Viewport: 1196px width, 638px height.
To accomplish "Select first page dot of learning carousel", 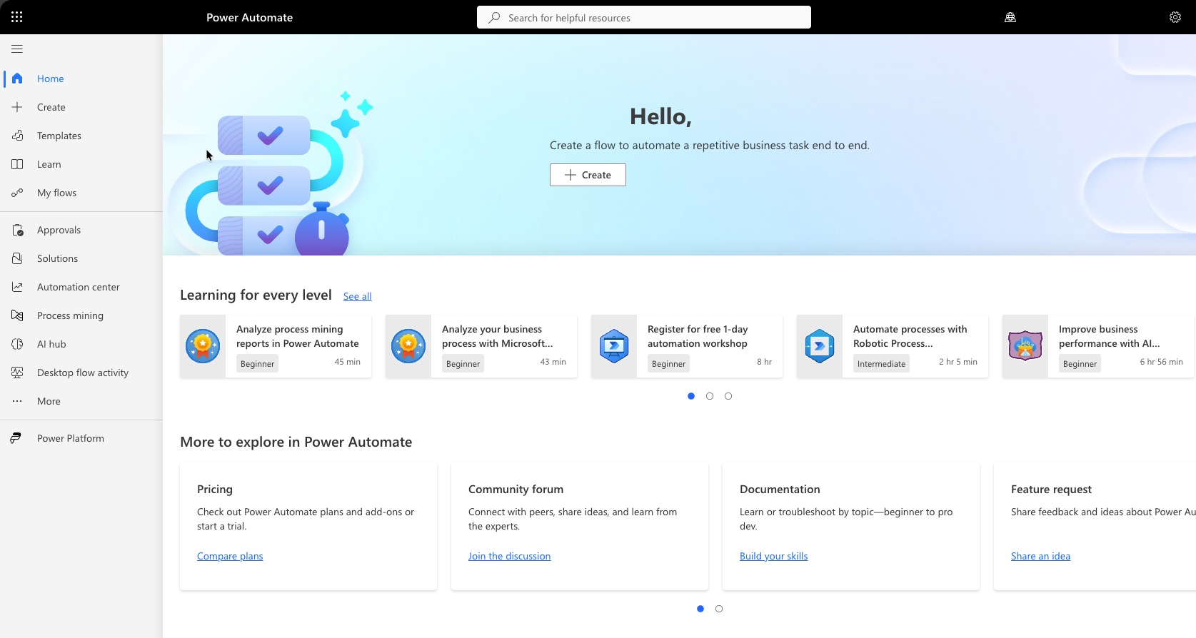I will [691, 396].
